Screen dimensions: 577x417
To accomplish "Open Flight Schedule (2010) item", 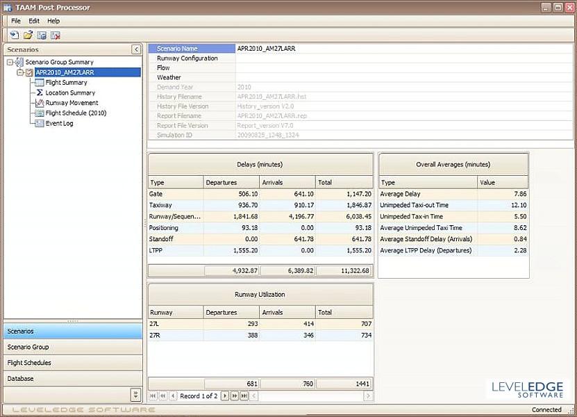I will point(76,113).
